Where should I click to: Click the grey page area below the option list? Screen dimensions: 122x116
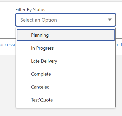pos(61,112)
